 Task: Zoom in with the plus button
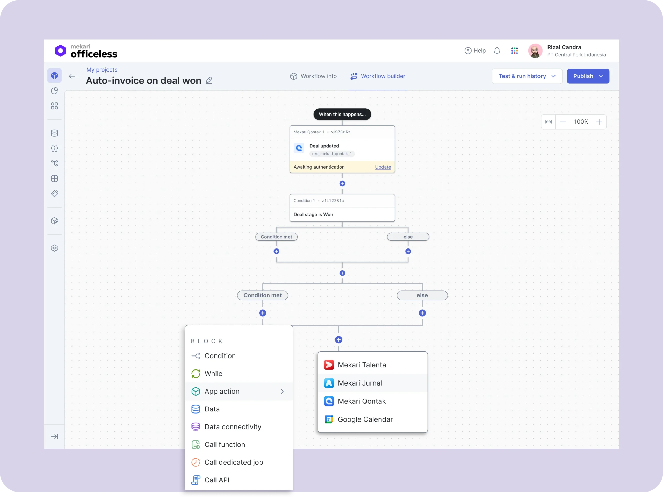coord(599,122)
